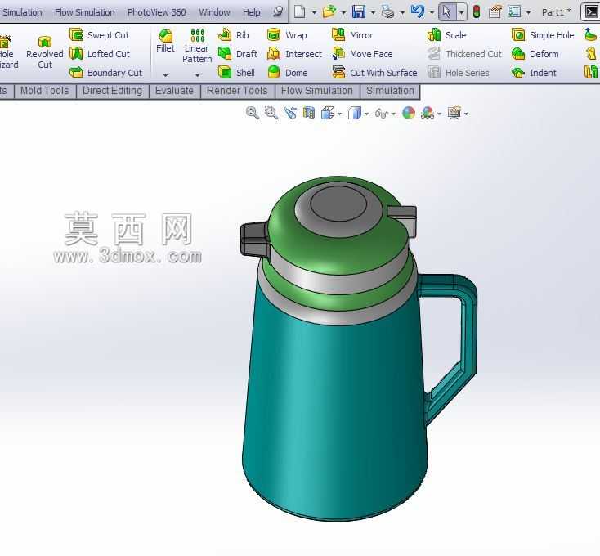Click the Print icon
This screenshot has width=600, height=556.
coord(388,12)
